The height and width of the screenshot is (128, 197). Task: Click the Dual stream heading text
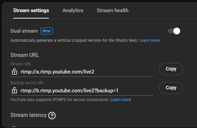coord(24,31)
